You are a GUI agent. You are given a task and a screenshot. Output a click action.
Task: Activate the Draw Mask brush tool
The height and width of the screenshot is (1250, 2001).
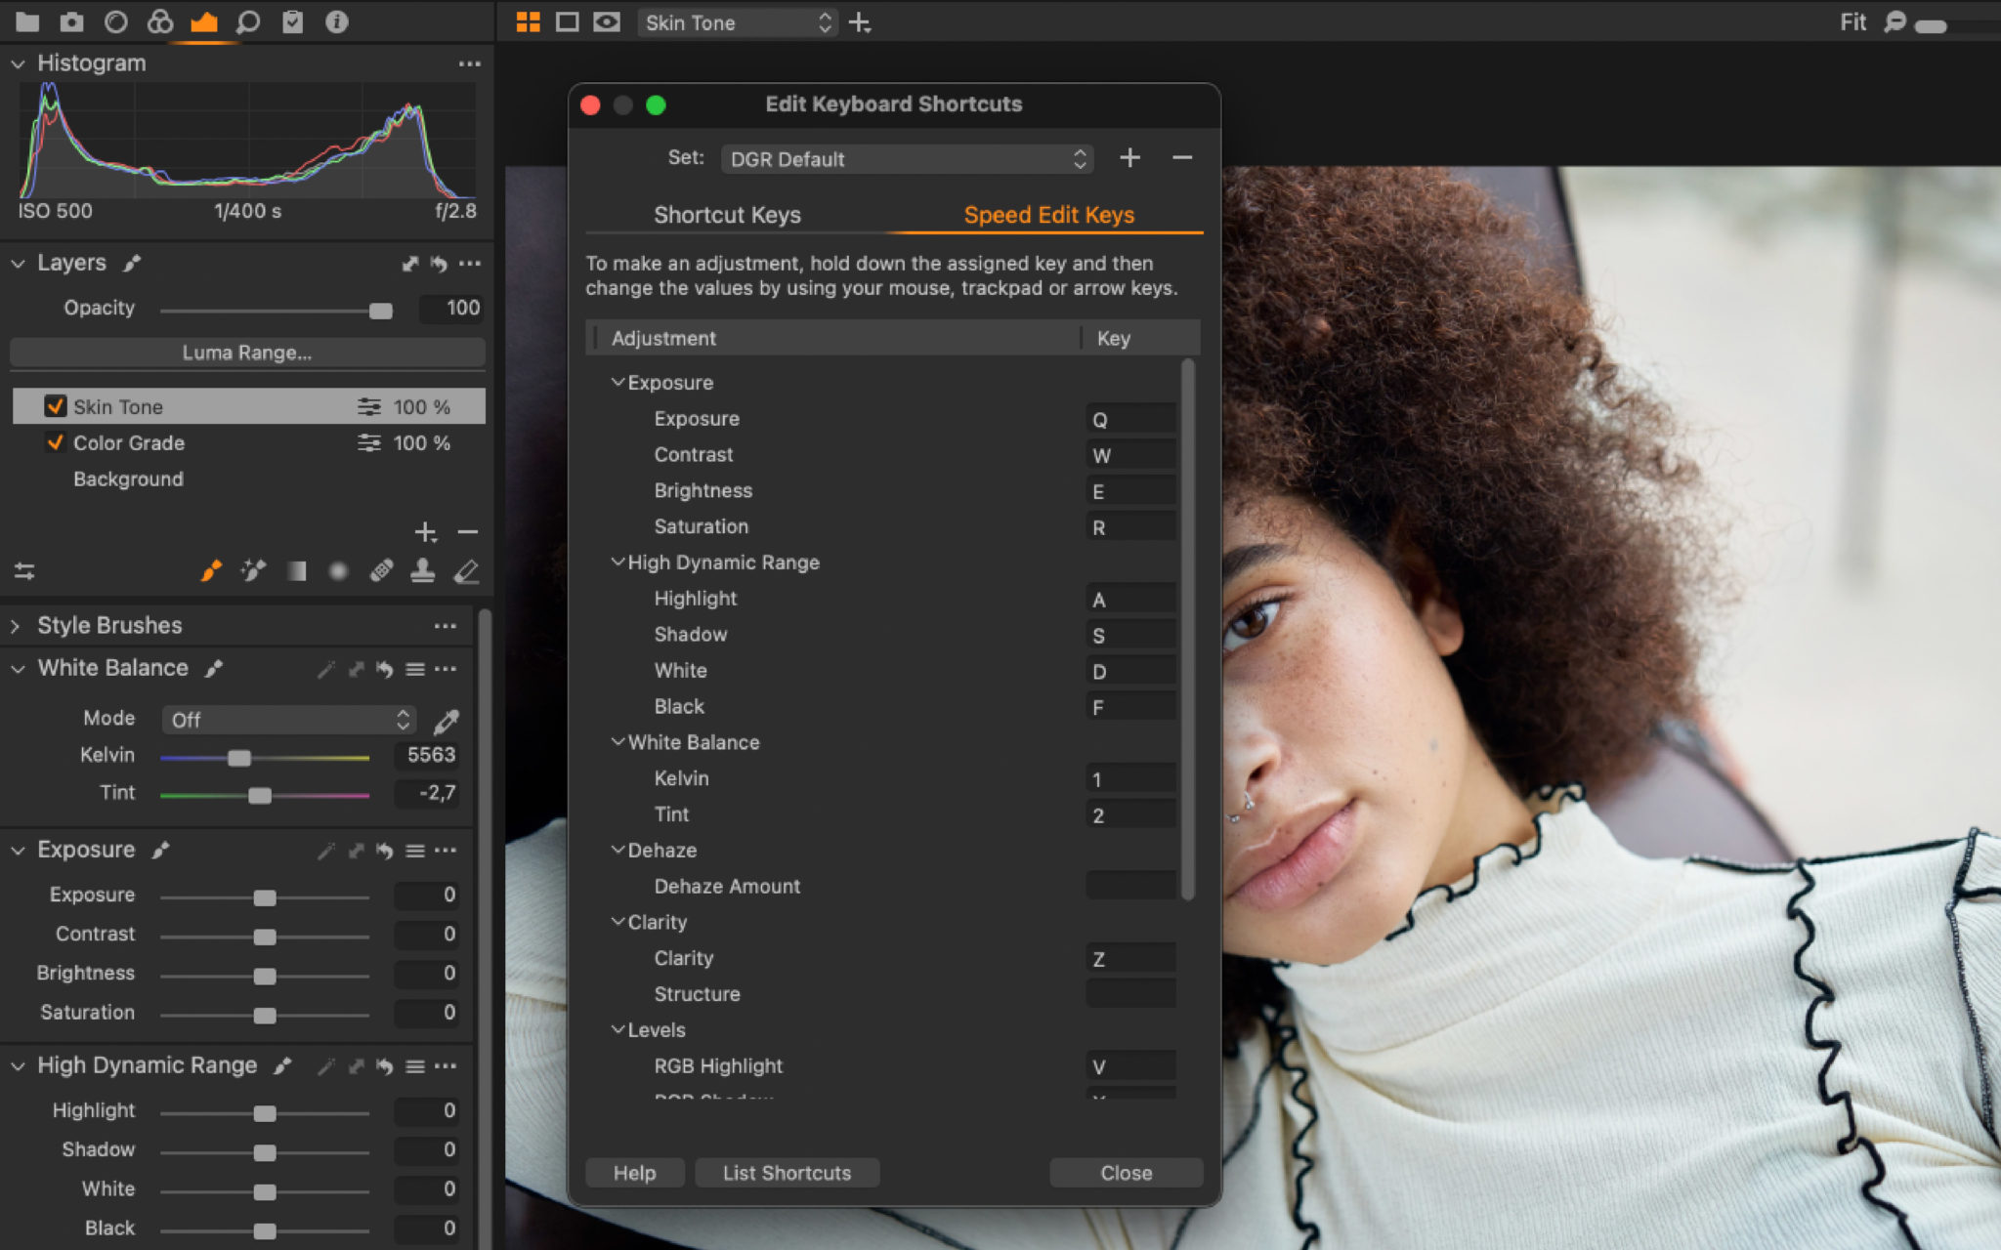[x=211, y=571]
